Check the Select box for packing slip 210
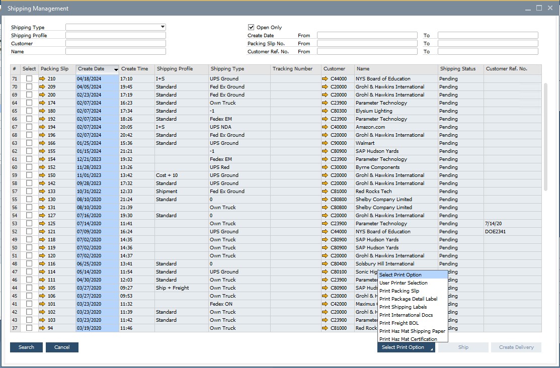This screenshot has height=368, width=560. (x=29, y=78)
